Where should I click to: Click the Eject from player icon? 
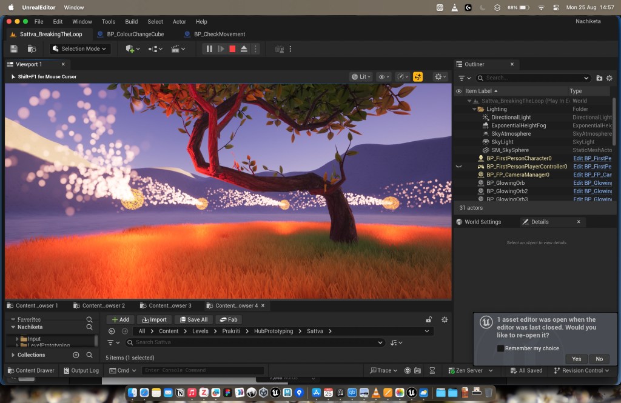244,49
